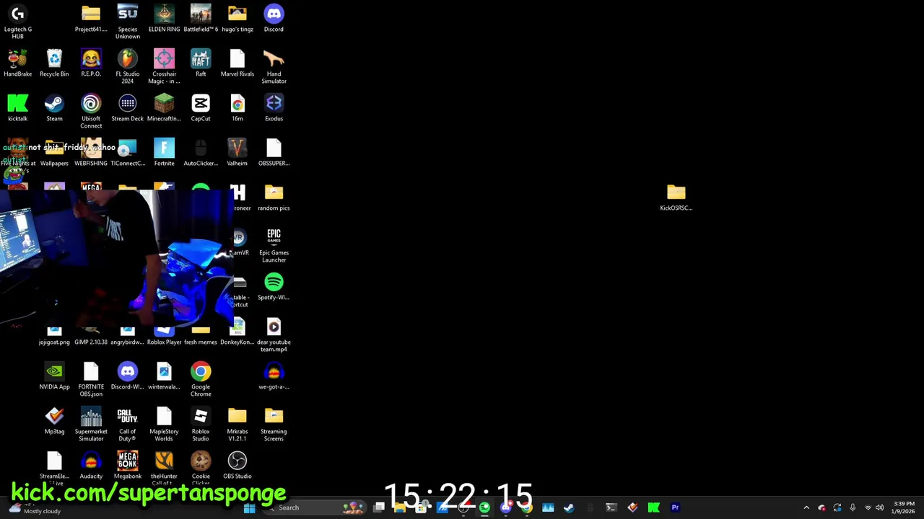Open the Crosshair Magic desktop icon
924x519 pixels.
164,66
